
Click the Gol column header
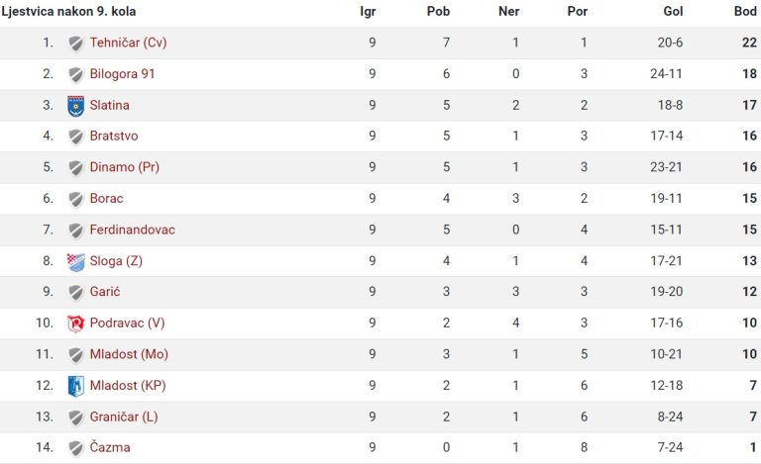pyautogui.click(x=673, y=11)
